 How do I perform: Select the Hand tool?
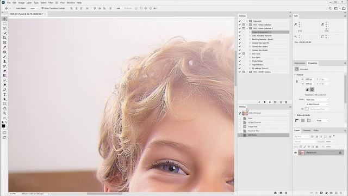(4, 109)
